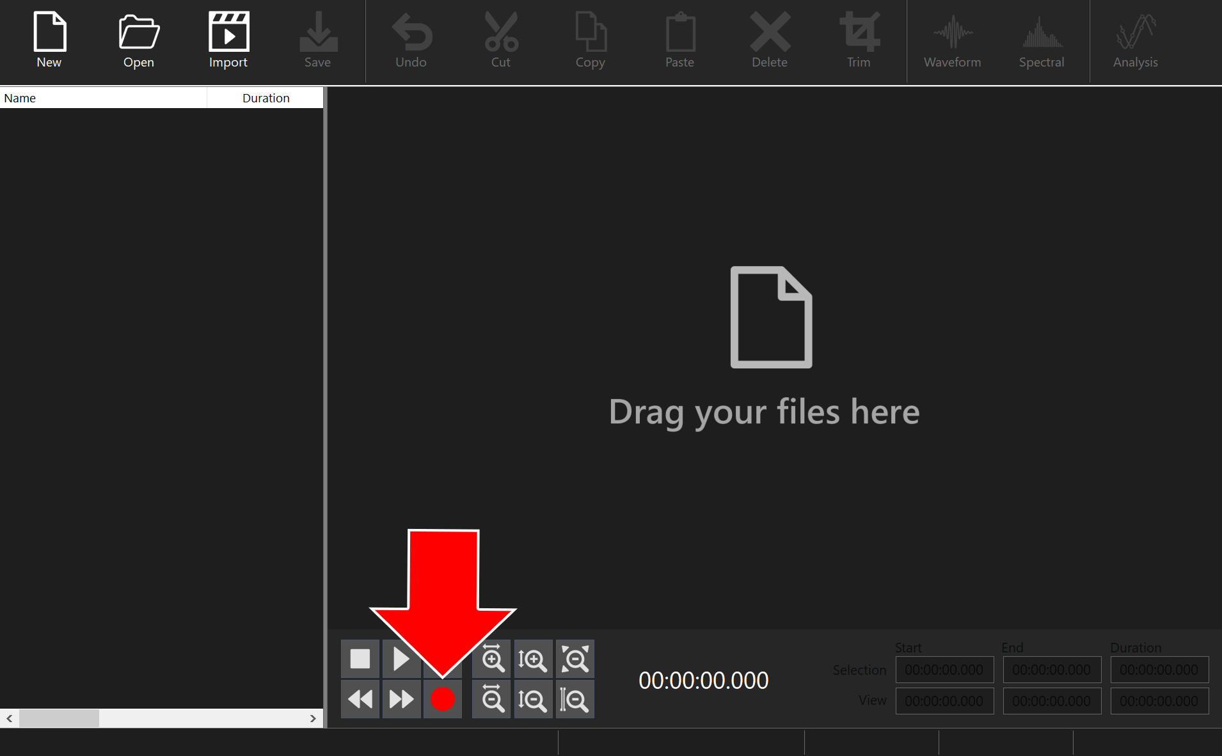
Task: Undo the last action
Action: (x=411, y=40)
